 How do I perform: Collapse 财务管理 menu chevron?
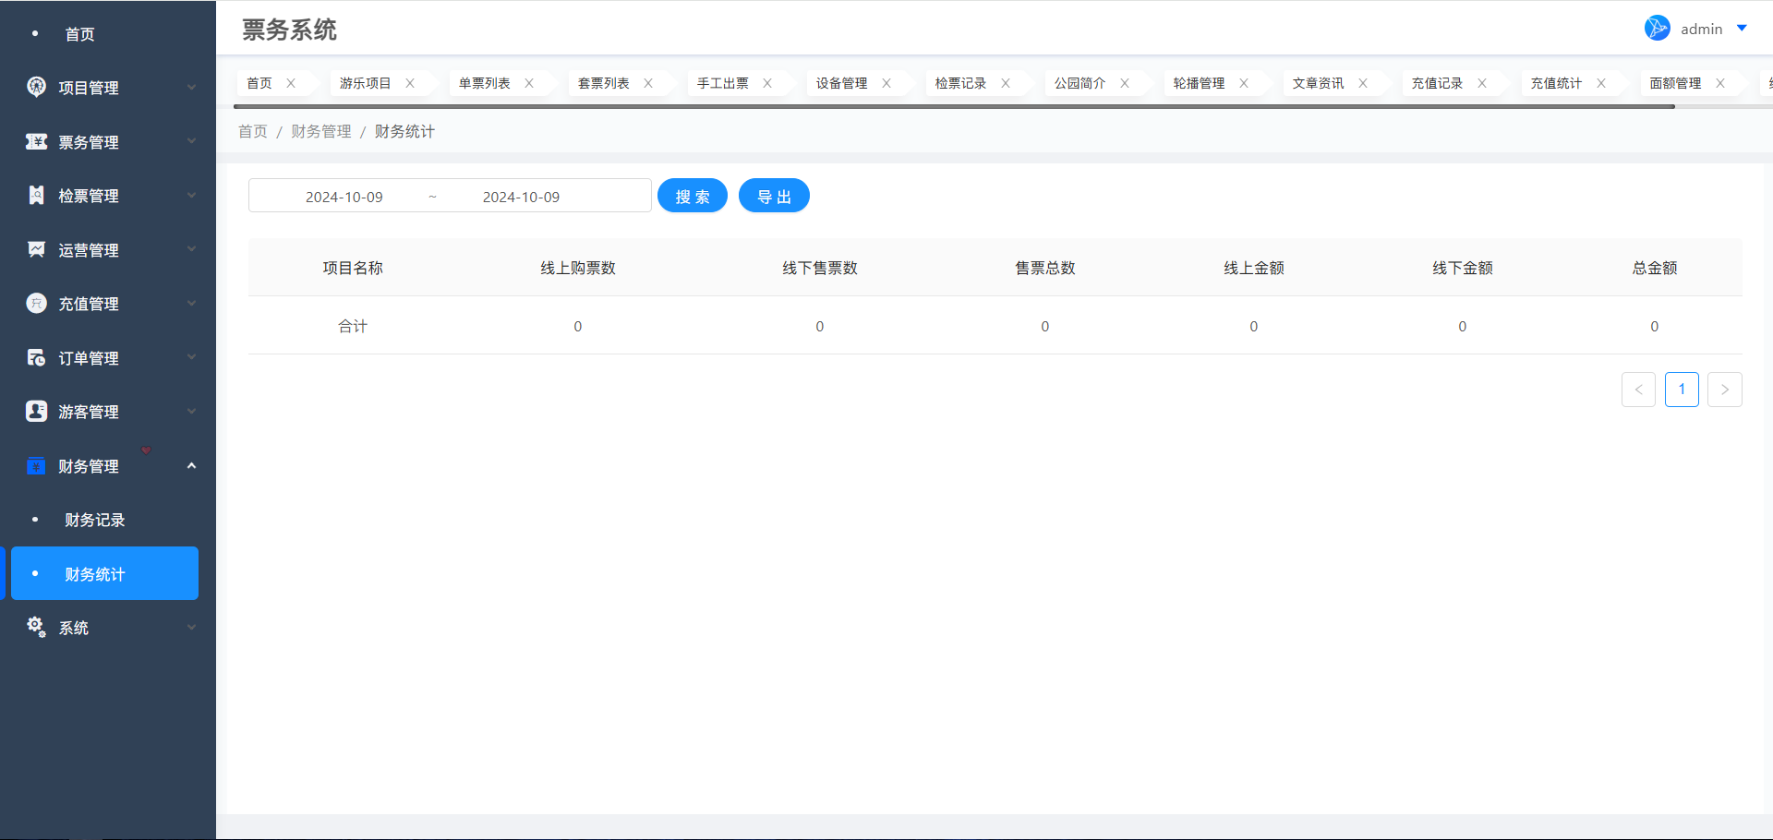191,465
